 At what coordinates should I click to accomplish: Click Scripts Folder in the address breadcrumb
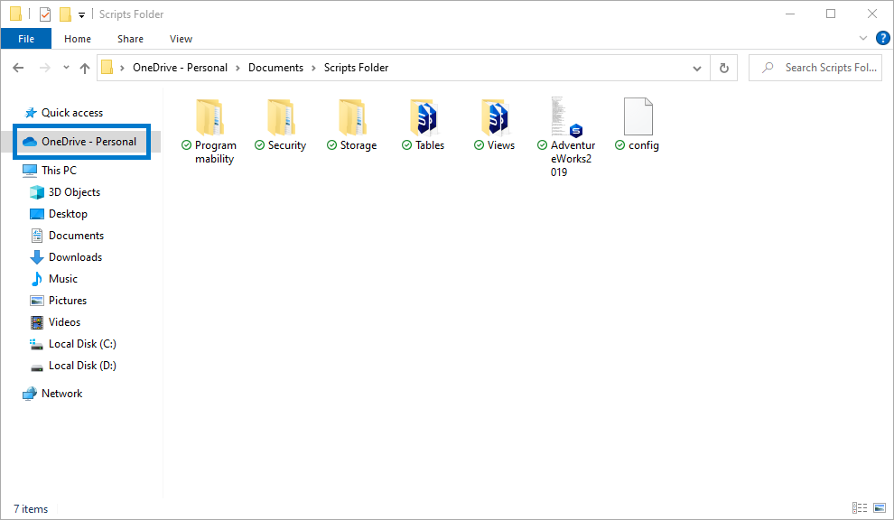(357, 68)
